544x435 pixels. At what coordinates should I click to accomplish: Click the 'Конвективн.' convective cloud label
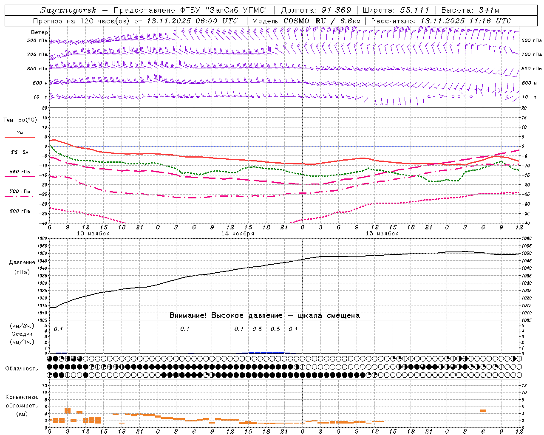(22, 397)
